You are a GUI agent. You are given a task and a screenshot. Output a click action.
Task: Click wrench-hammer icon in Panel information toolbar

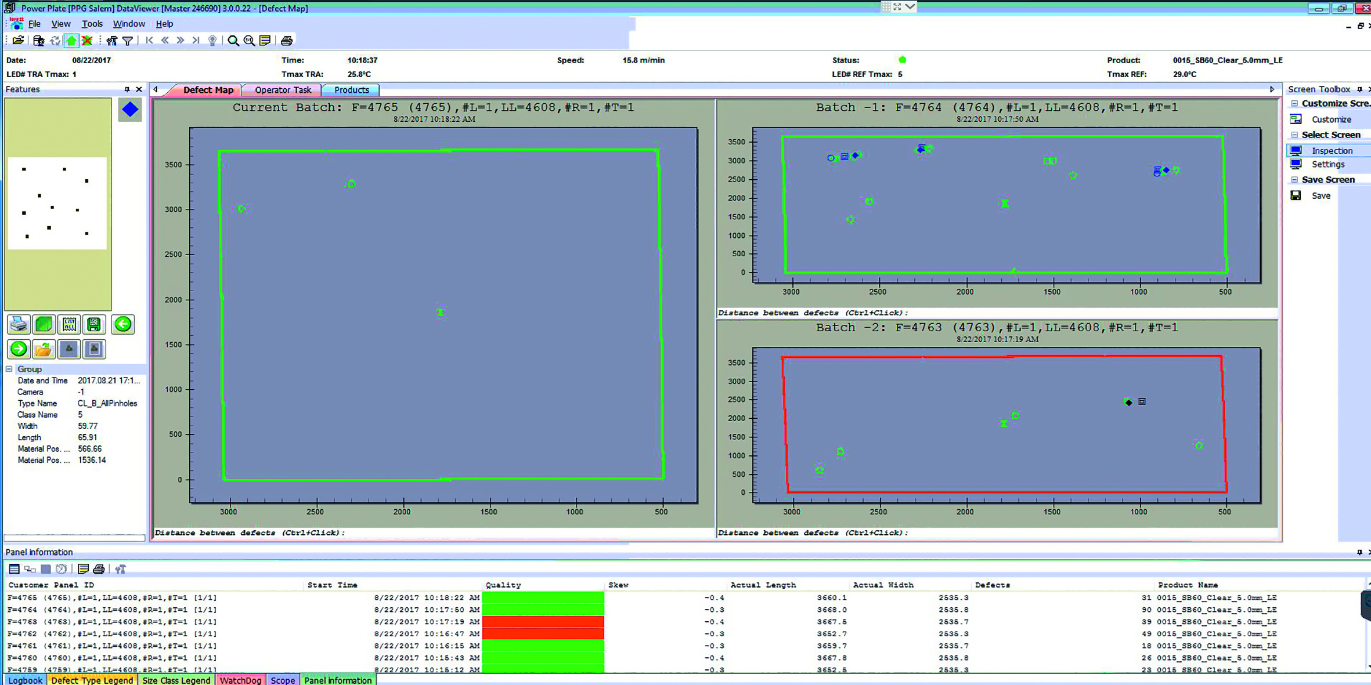click(x=121, y=569)
